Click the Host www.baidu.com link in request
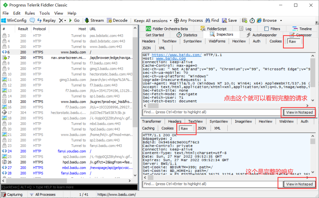 [x=171, y=58]
